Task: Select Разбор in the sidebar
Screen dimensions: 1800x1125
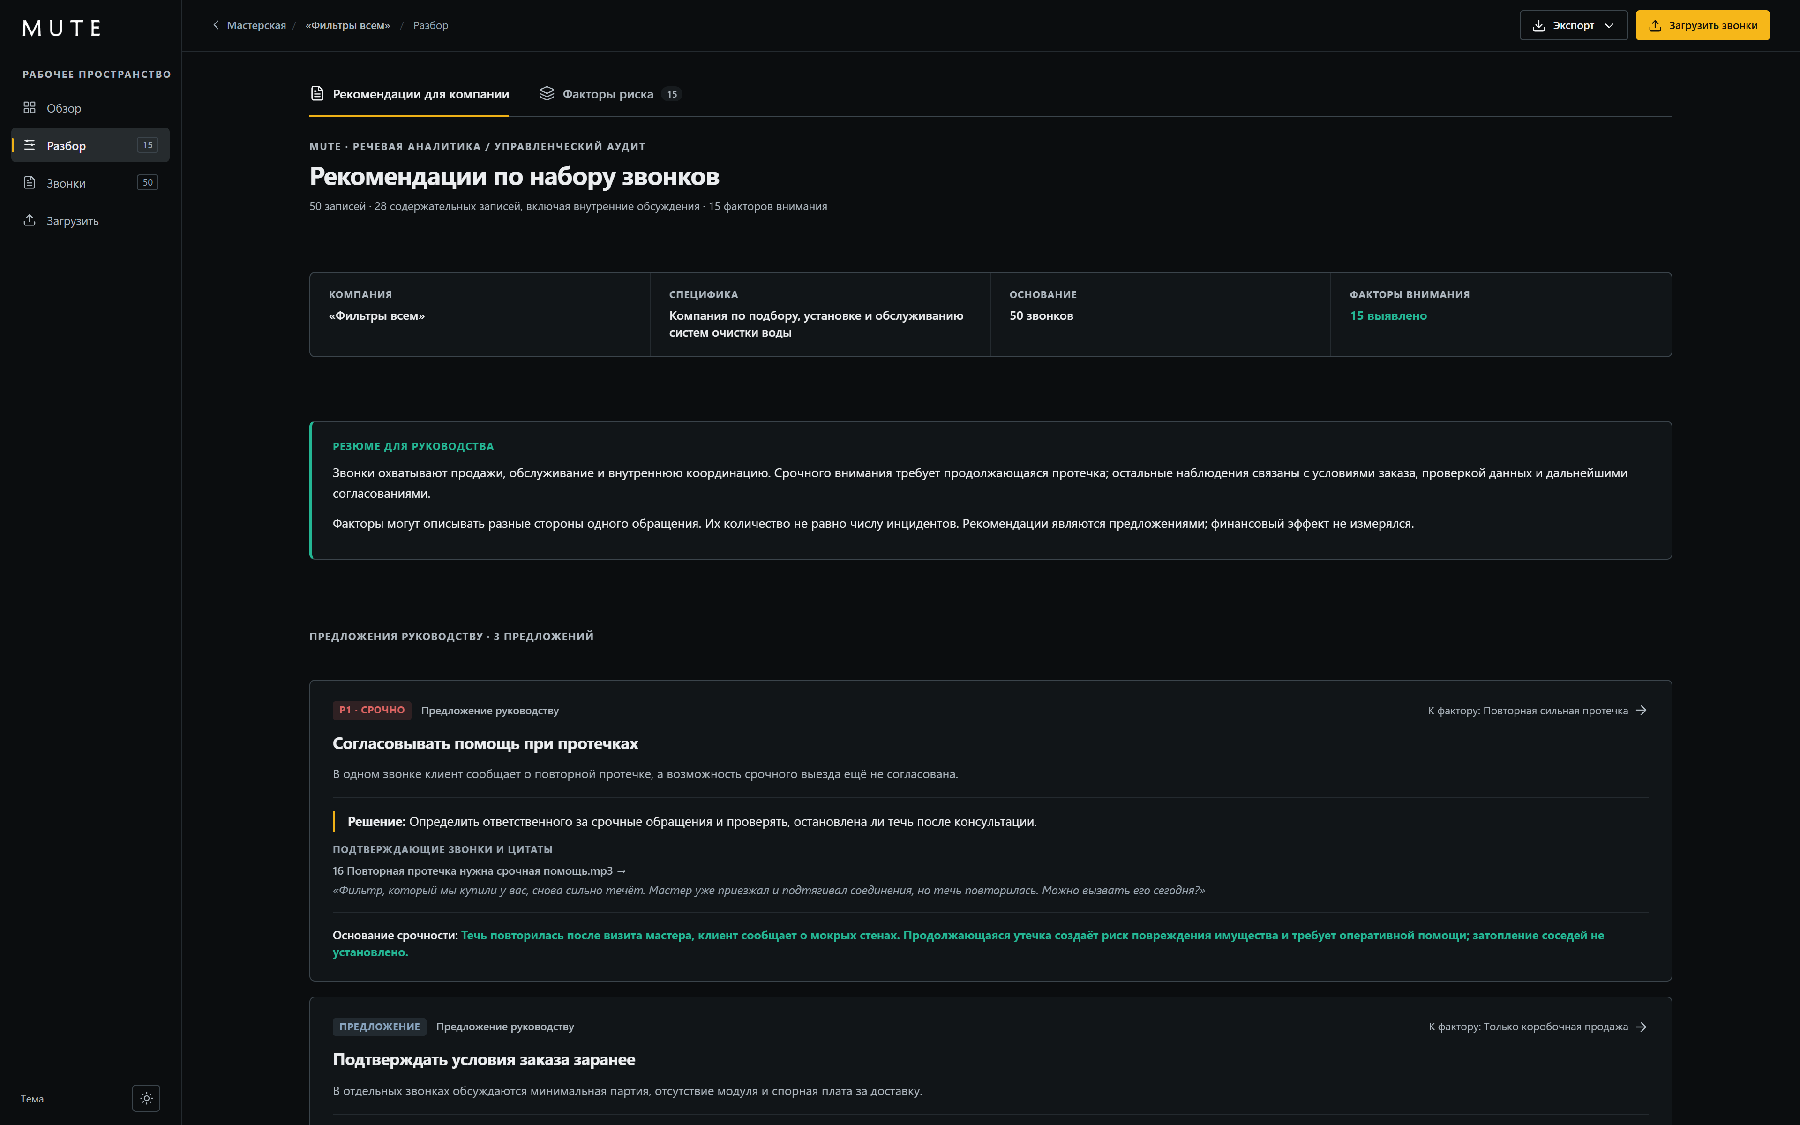Action: [90, 145]
